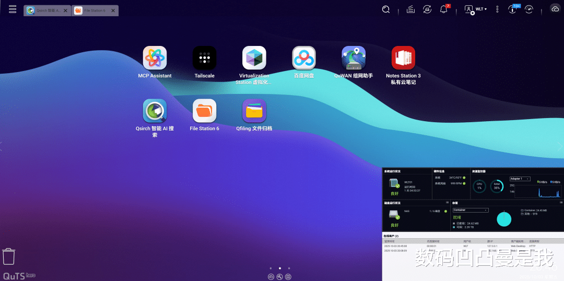This screenshot has height=281, width=564.
Task: Open disk health widget menu icon
Action: tap(447, 203)
